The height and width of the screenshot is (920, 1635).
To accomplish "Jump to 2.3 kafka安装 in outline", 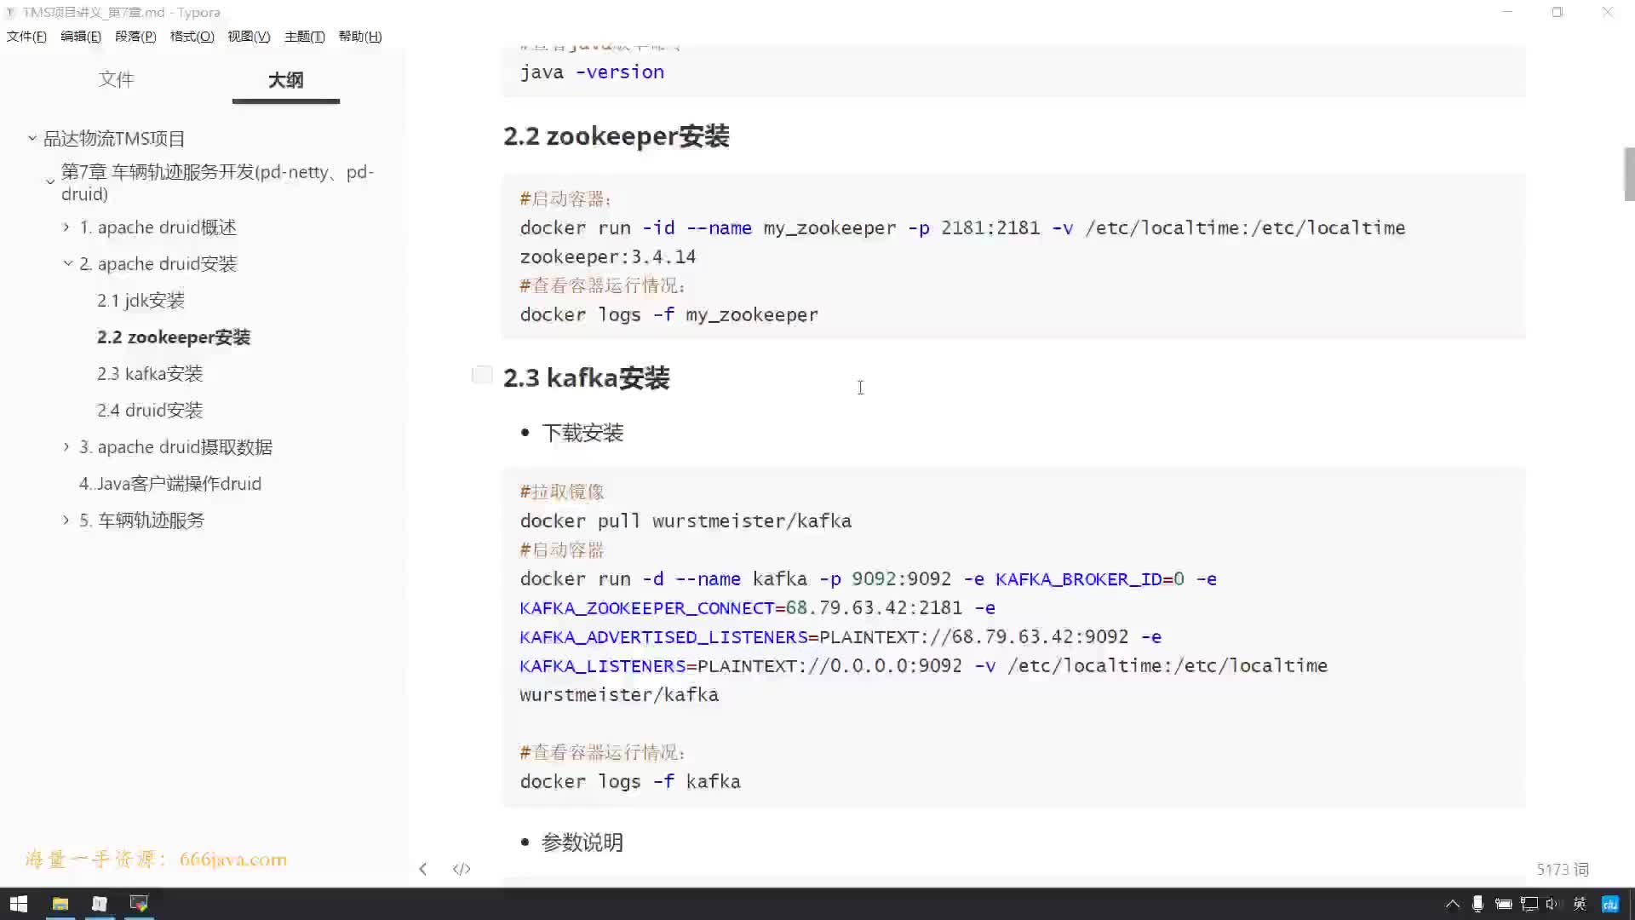I will tap(150, 374).
